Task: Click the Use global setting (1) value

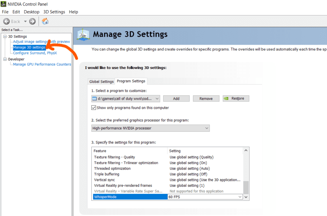Action: [x=187, y=186]
